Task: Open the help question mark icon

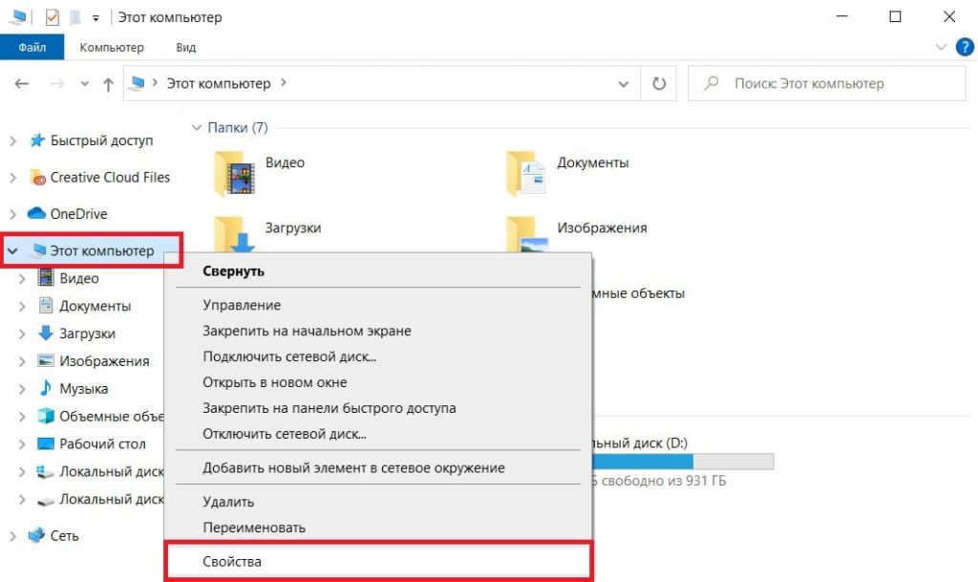Action: pyautogui.click(x=965, y=48)
